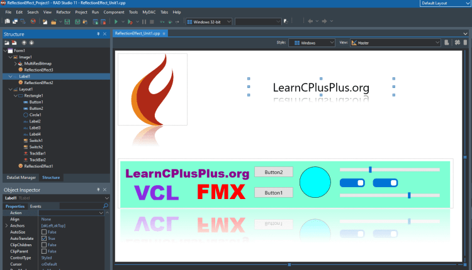
Task: Click the device orientation icon beside the View dropdown
Action: click(447, 43)
